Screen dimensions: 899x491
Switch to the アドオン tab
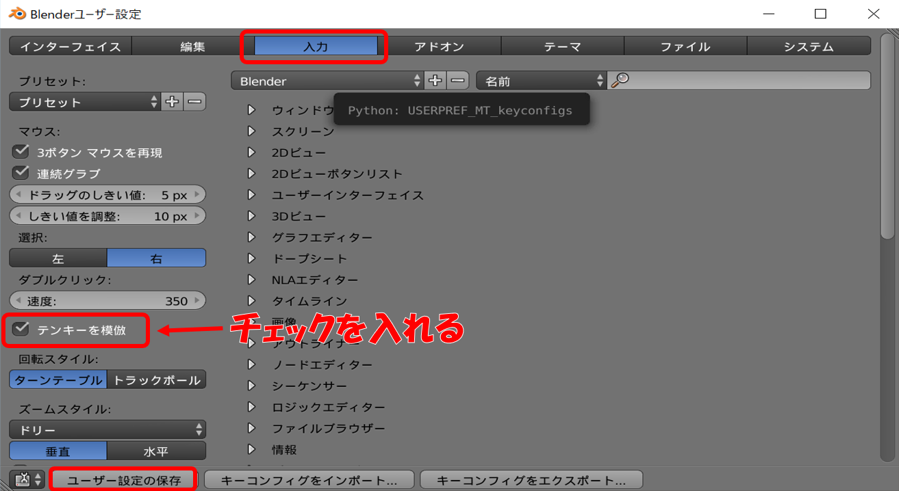click(439, 47)
